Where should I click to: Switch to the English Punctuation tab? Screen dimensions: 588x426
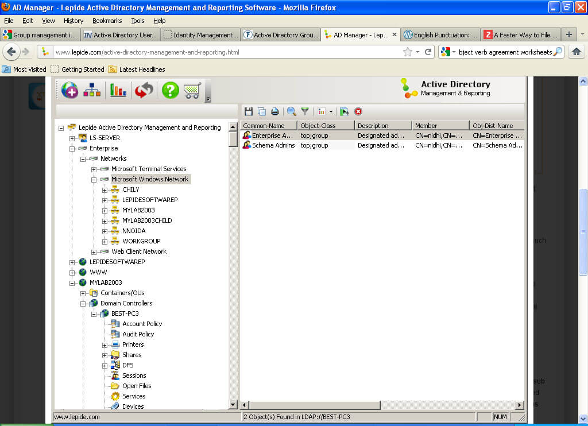pos(440,35)
